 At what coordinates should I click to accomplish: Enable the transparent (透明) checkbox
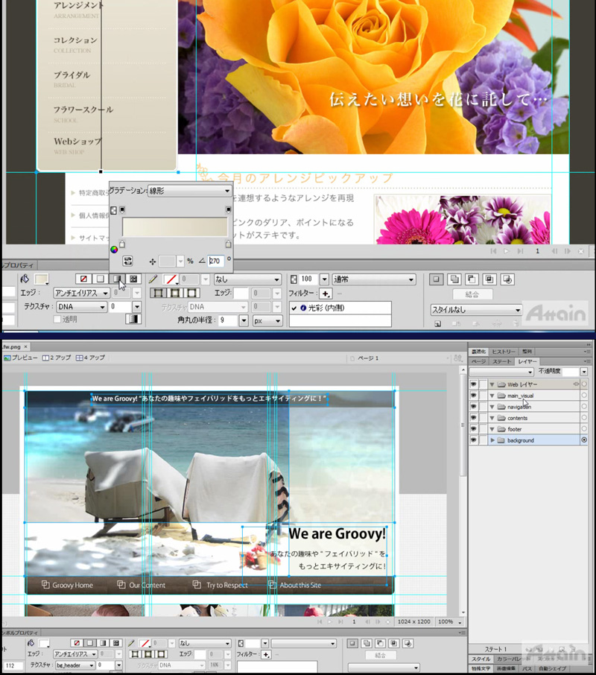[57, 319]
